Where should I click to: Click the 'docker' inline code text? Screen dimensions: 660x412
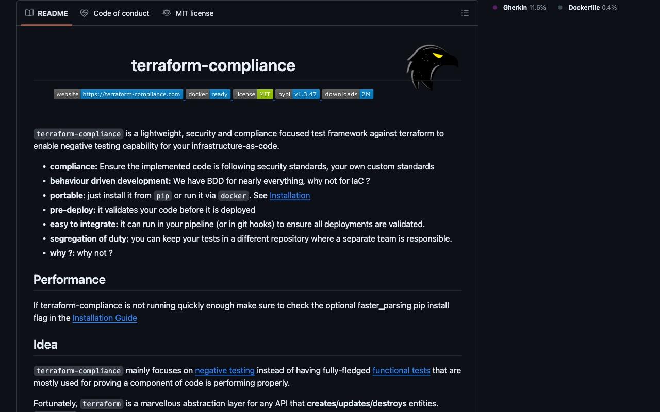234,196
